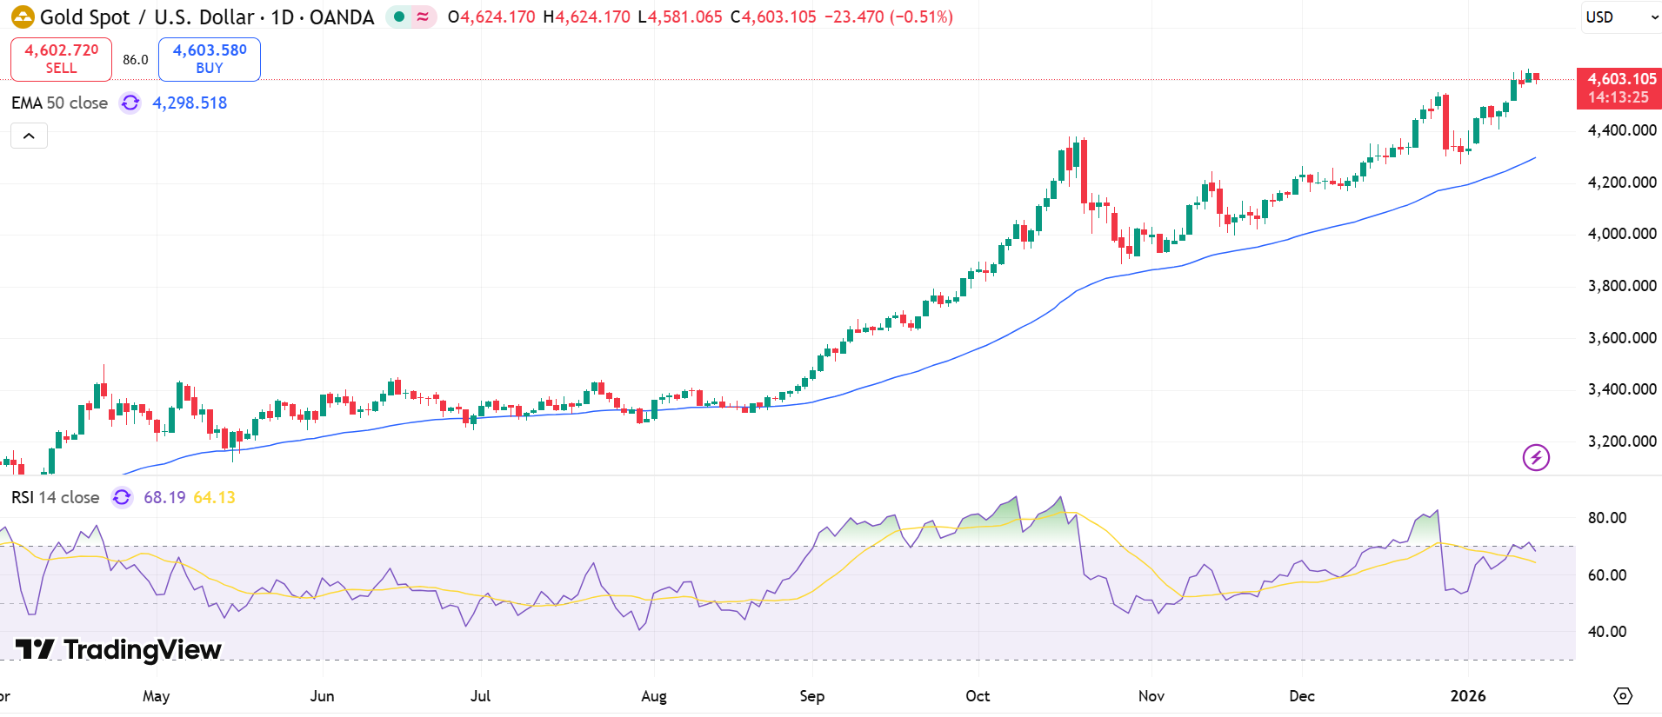1662x717 pixels.
Task: Click the green market status dot
Action: tap(399, 17)
